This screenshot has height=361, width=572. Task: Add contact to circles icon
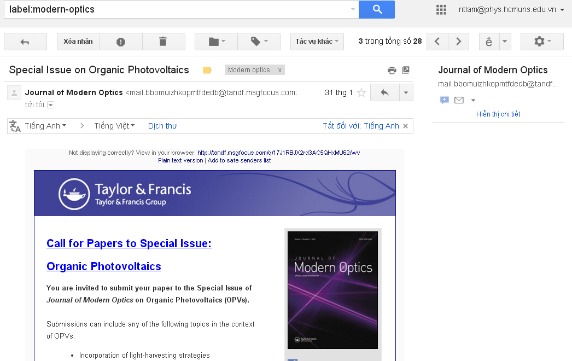(x=445, y=100)
